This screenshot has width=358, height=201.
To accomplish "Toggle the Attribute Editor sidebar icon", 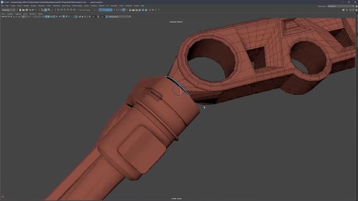I will point(350,10).
